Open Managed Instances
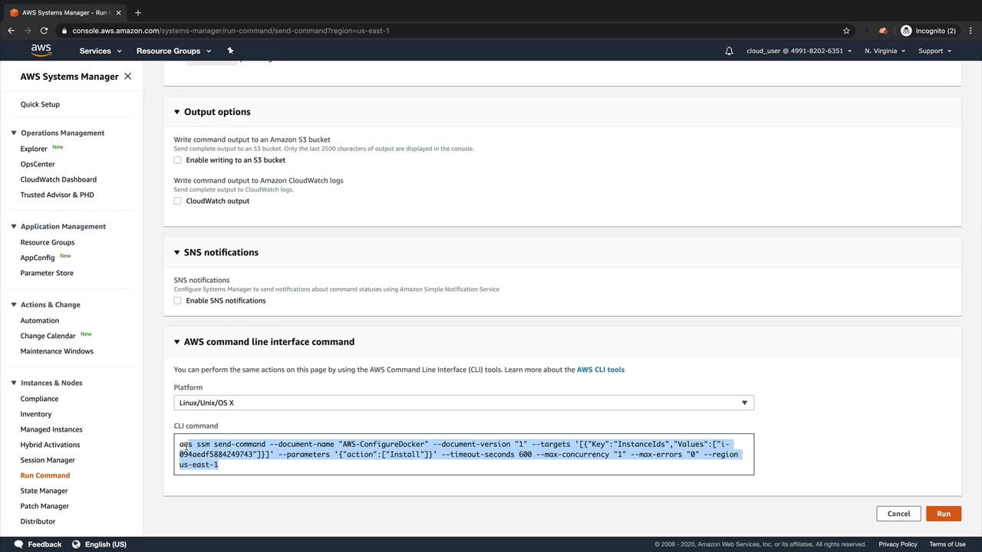The height and width of the screenshot is (552, 982). coord(51,429)
